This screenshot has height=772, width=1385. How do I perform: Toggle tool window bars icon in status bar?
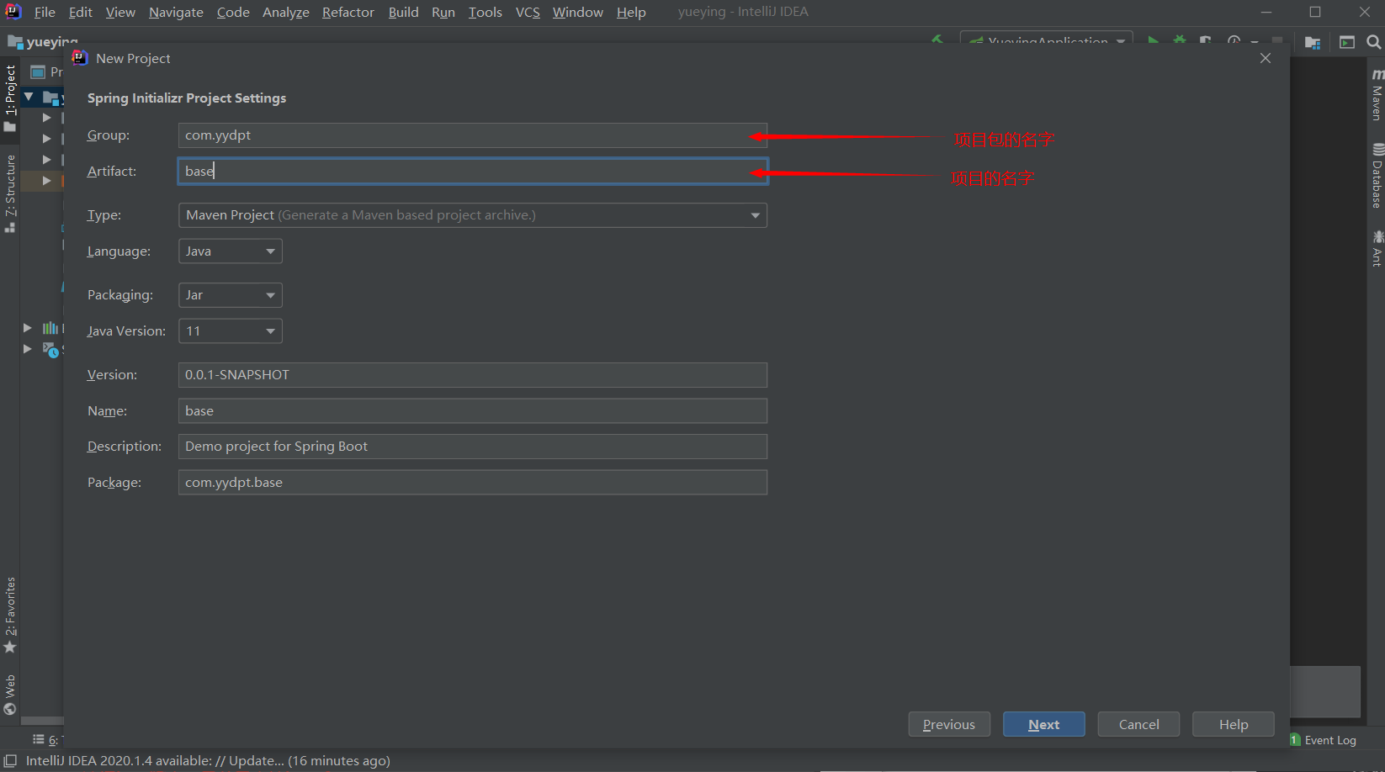click(10, 760)
